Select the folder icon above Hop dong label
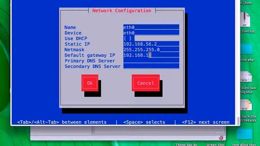 (x=245, y=134)
